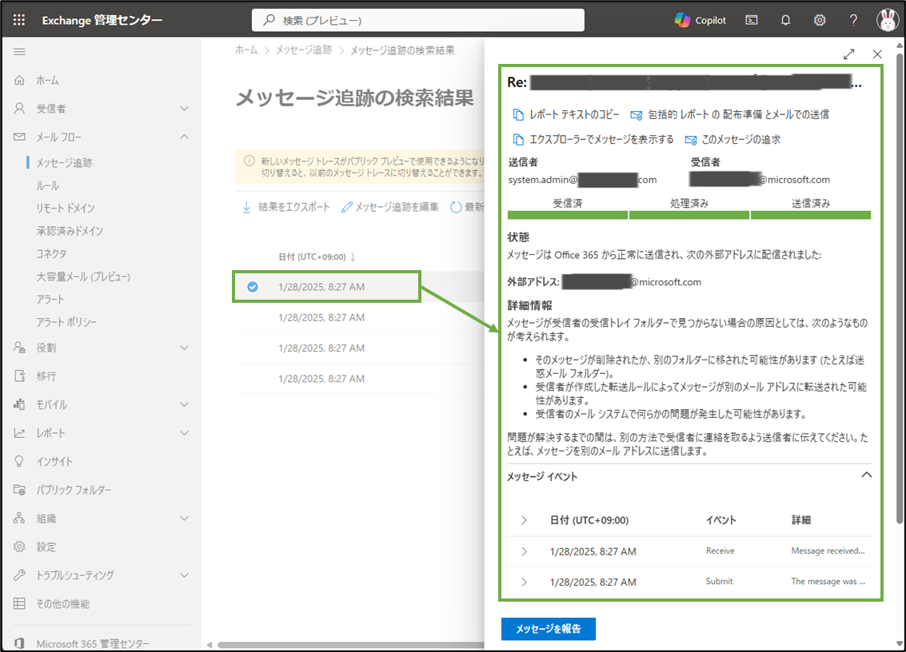Click the Report message button
906x652 pixels.
tap(549, 629)
